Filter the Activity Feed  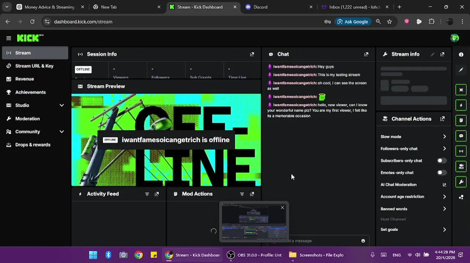pyautogui.click(x=147, y=194)
